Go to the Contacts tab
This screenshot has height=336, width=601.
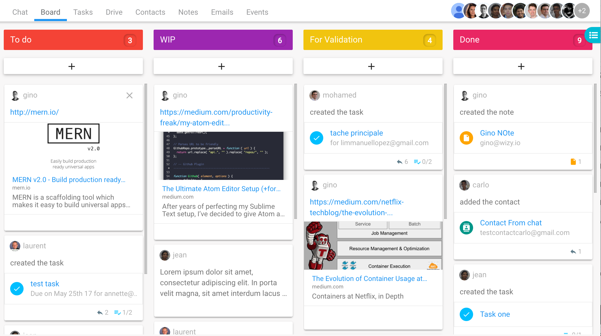pos(150,12)
